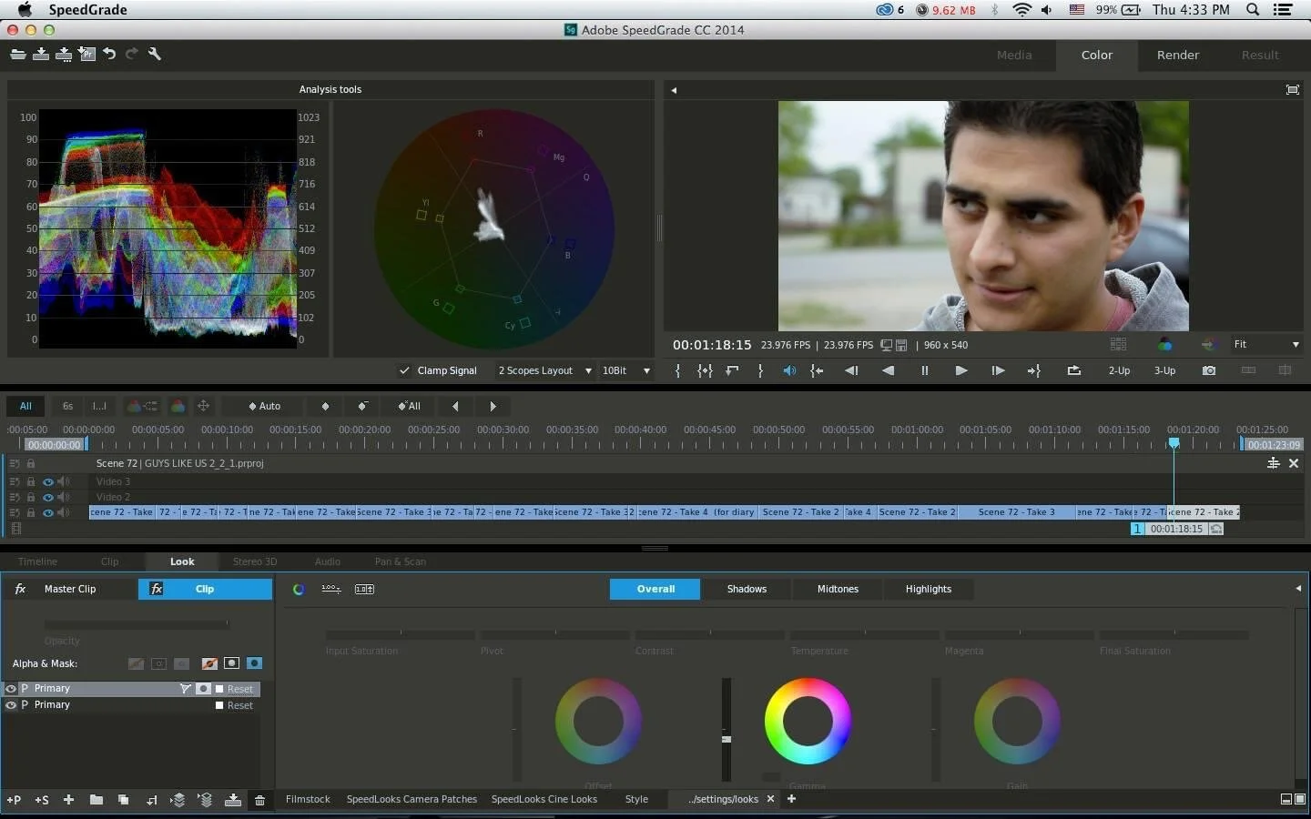Image resolution: width=1311 pixels, height=819 pixels.
Task: Hide the selected Primary layer via eye icon
Action: 11,689
